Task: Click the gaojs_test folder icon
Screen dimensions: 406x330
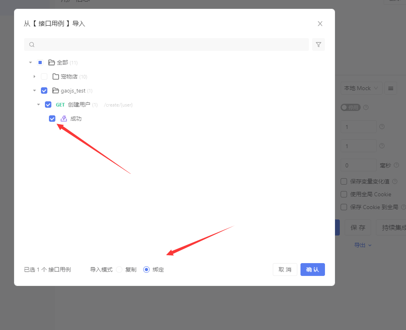Action: 55,91
